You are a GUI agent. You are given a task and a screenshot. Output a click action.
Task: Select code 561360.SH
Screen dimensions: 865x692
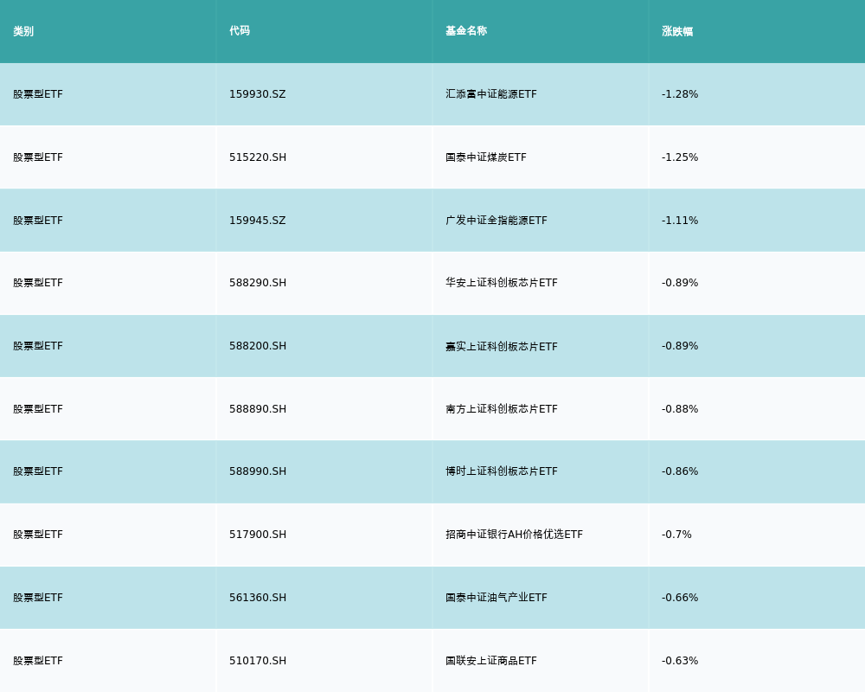click(258, 599)
